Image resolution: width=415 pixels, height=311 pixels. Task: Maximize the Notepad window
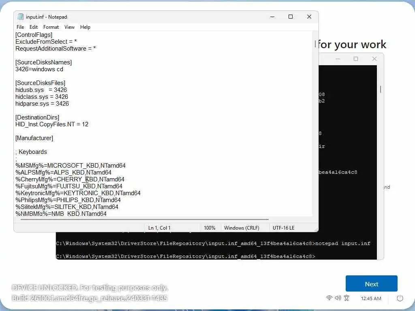(290, 17)
